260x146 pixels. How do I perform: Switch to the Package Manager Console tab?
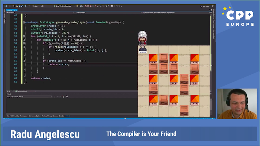pos(50,116)
